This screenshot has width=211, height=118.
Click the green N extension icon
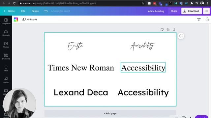(x=176, y=3)
